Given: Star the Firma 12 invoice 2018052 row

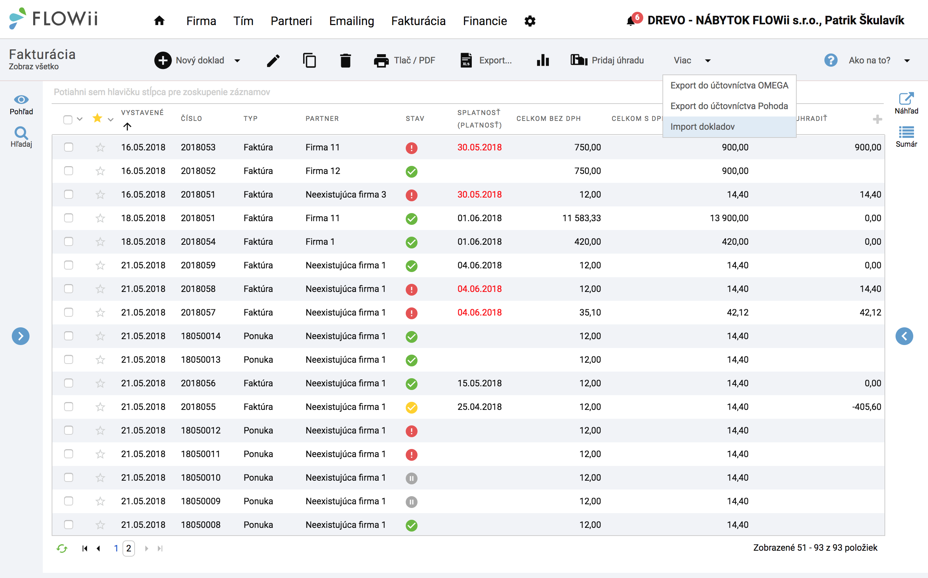Looking at the screenshot, I should pyautogui.click(x=100, y=171).
